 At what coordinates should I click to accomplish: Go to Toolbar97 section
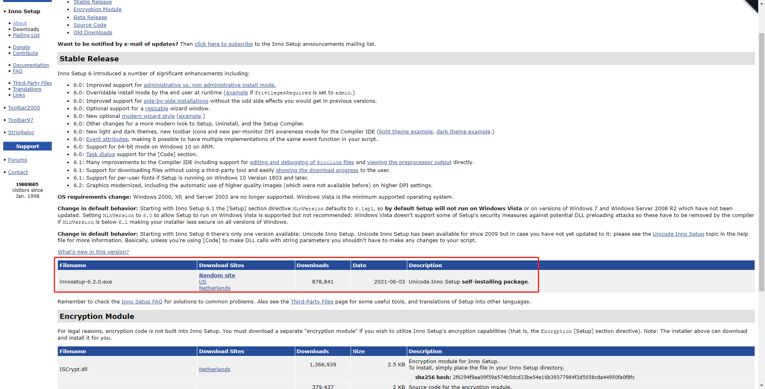[20, 120]
